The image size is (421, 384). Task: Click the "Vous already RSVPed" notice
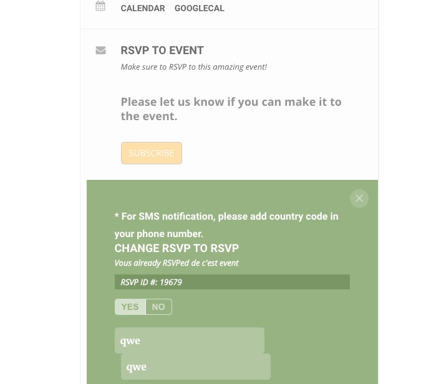coord(177,263)
